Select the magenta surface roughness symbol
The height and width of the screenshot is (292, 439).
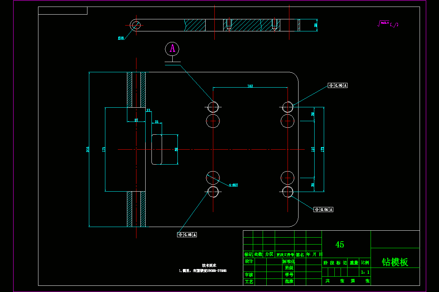388,24
